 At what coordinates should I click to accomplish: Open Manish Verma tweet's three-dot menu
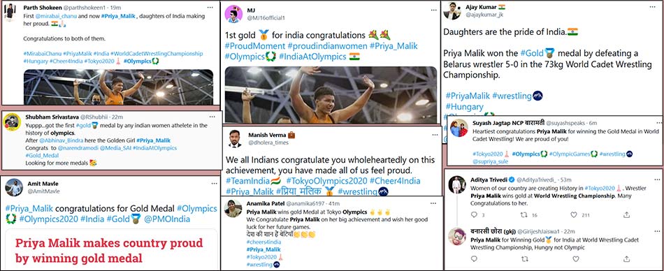point(435,135)
